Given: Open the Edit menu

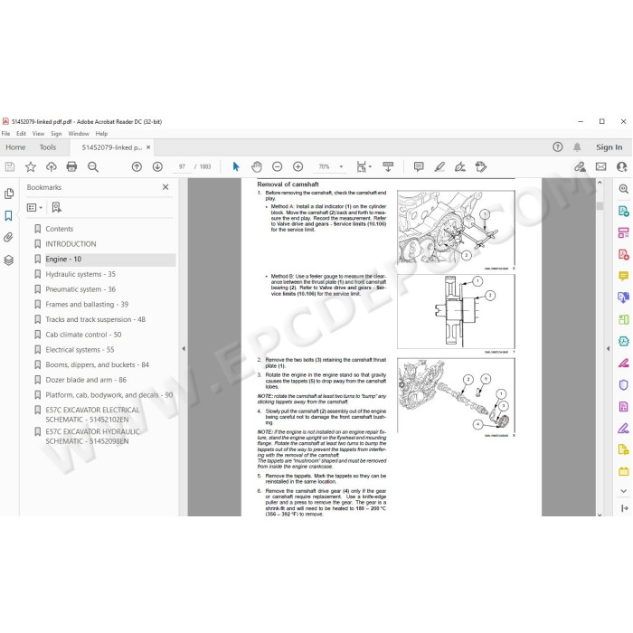Looking at the screenshot, I should pos(21,134).
